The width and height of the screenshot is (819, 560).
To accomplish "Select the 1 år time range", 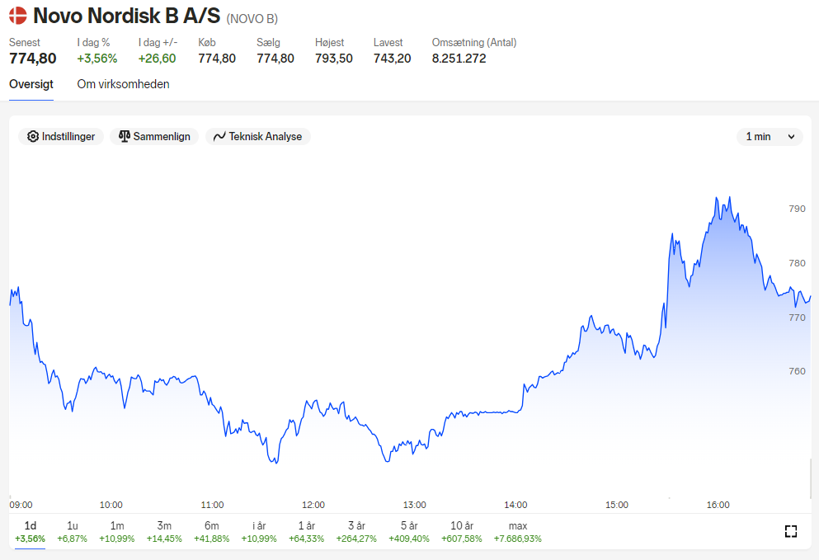I will [307, 531].
